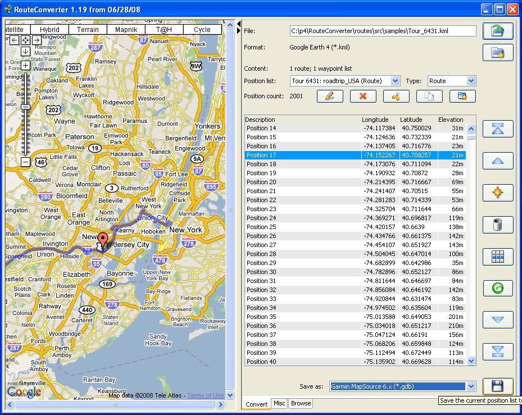Image resolution: width=522 pixels, height=415 pixels.
Task: Open the Save as format dropdown
Action: click(471, 386)
